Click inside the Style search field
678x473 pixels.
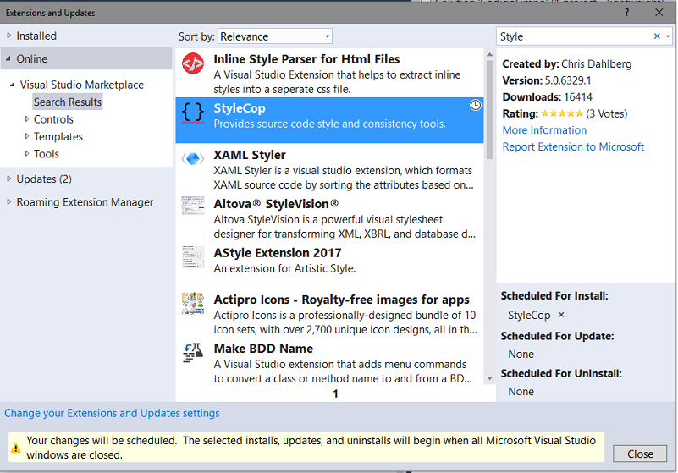(x=574, y=36)
